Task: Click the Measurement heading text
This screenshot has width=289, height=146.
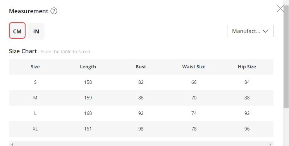Action: 29,11
